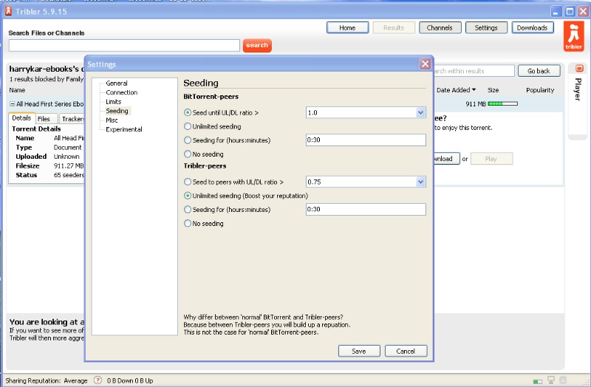
Task: Save the seeding settings
Action: click(359, 351)
